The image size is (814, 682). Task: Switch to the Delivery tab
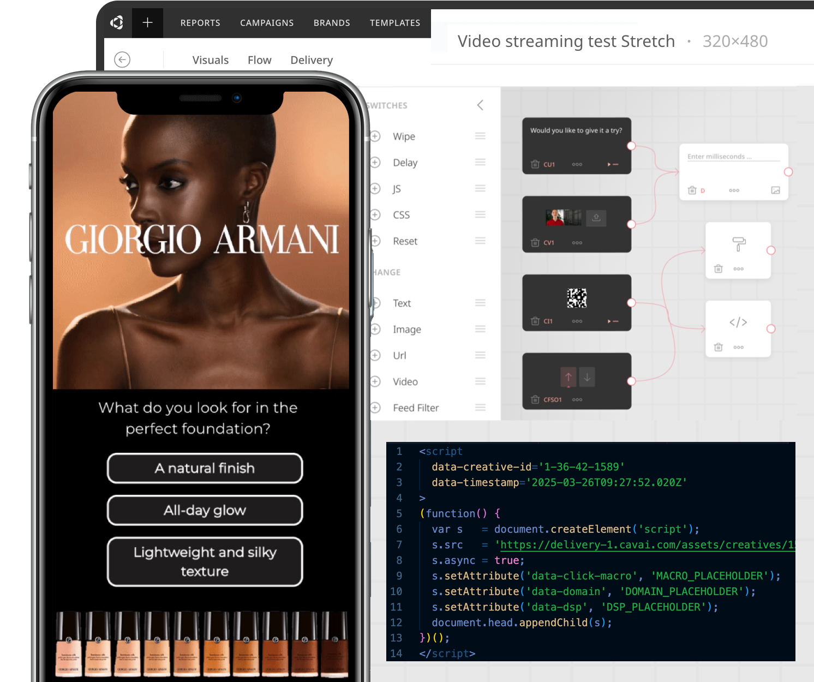point(312,60)
